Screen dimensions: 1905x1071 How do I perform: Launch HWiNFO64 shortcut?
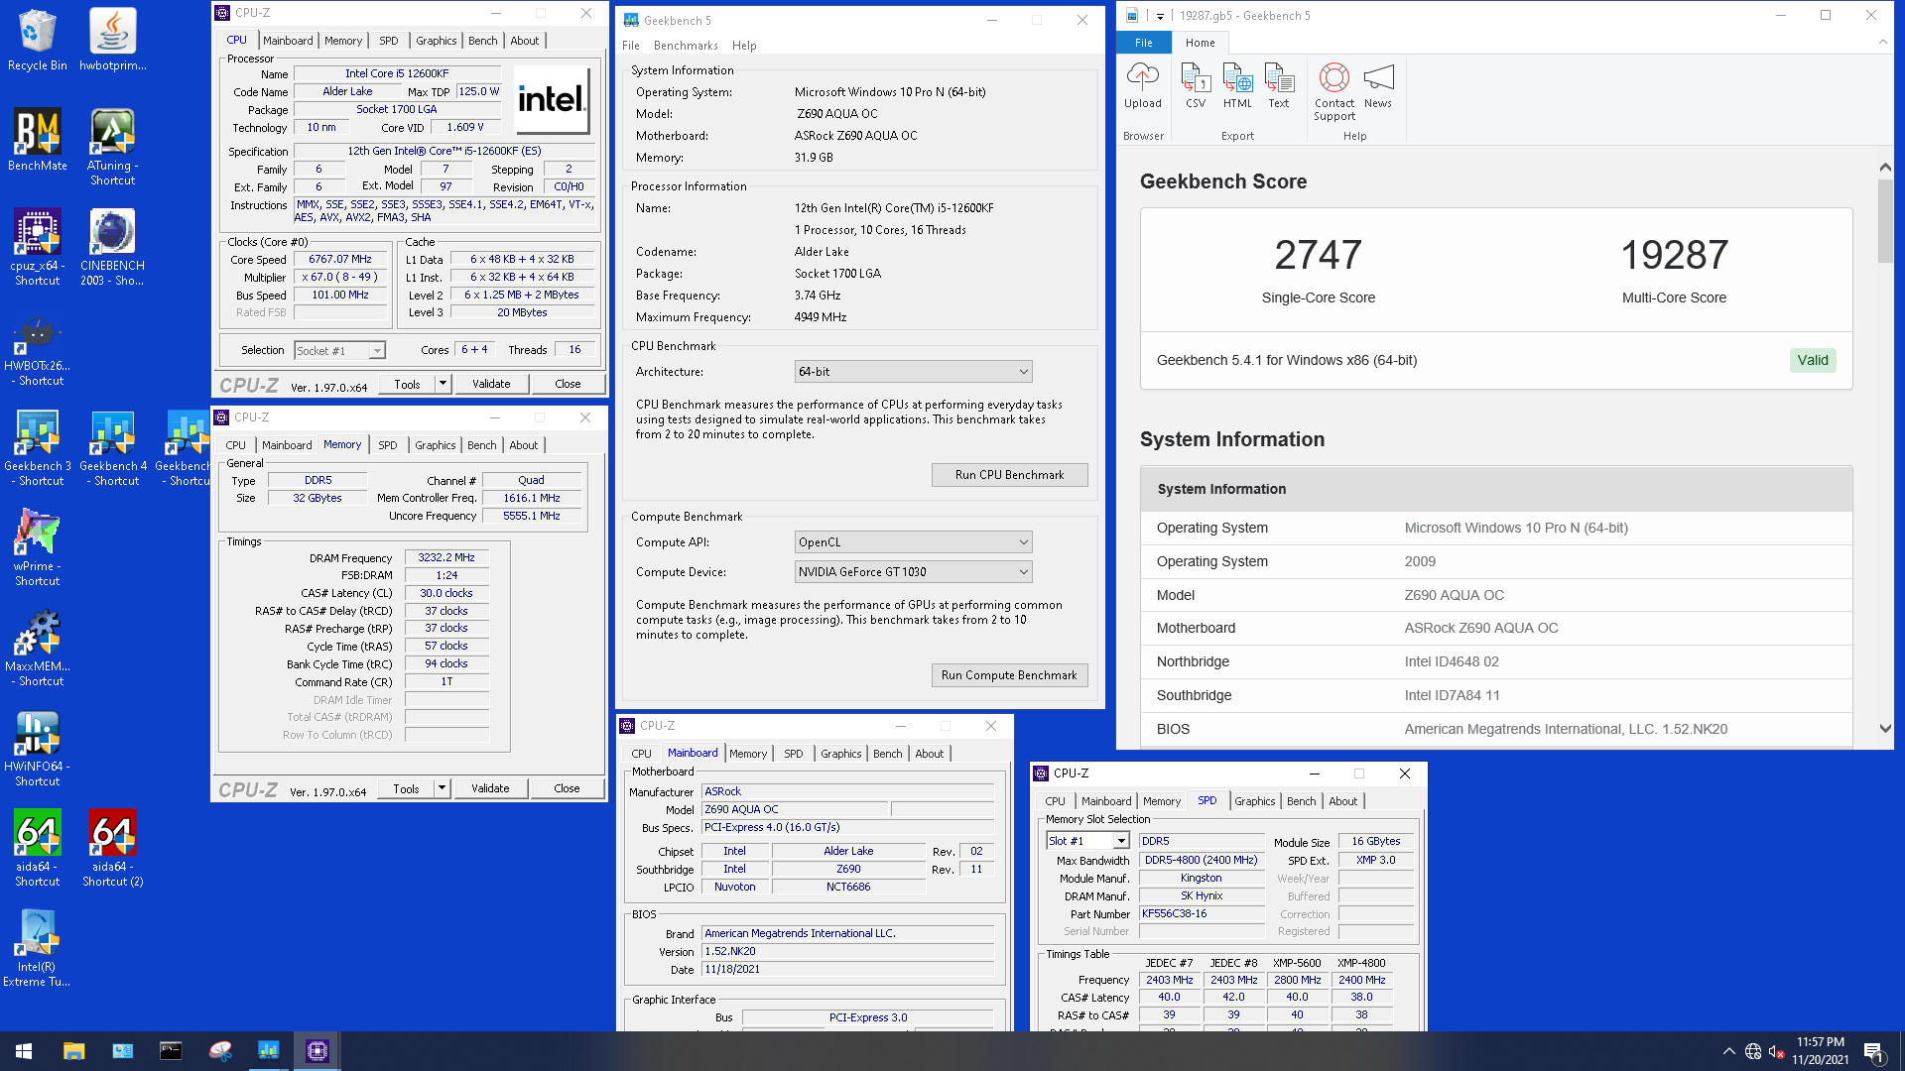(x=37, y=749)
